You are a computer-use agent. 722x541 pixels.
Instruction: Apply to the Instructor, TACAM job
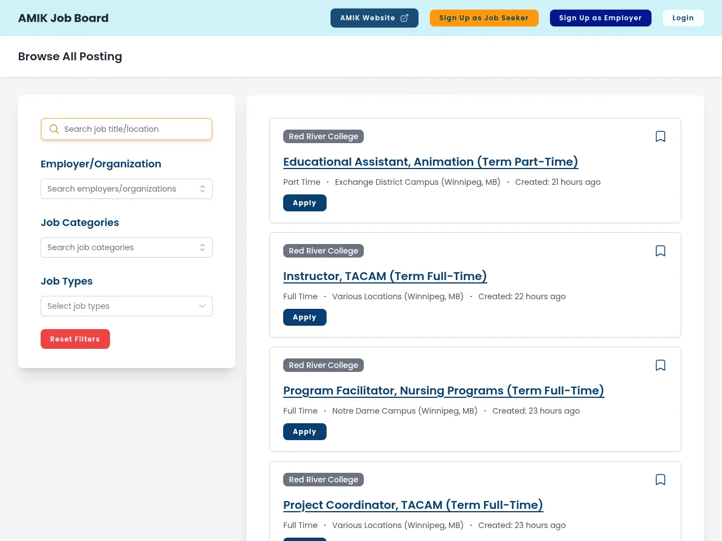tap(305, 317)
